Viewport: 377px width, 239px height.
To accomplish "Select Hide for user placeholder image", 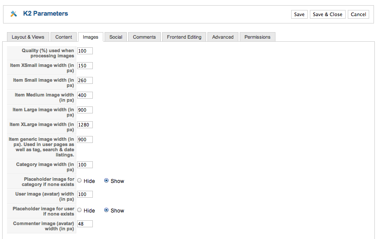I will point(79,210).
